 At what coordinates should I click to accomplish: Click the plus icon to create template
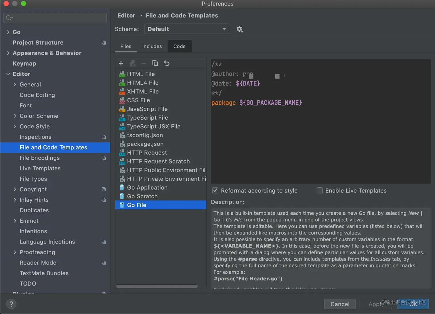[x=121, y=63]
